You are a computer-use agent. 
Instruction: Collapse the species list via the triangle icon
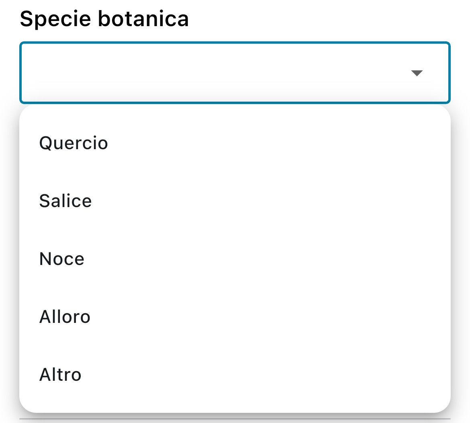click(417, 73)
